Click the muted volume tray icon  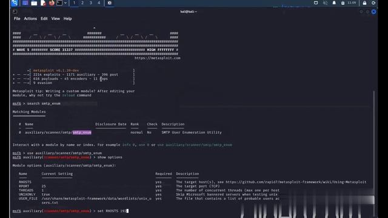pos(325,3)
